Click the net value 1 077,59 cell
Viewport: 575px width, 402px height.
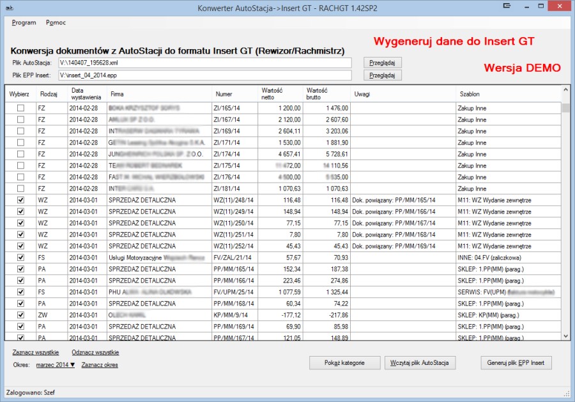point(280,292)
